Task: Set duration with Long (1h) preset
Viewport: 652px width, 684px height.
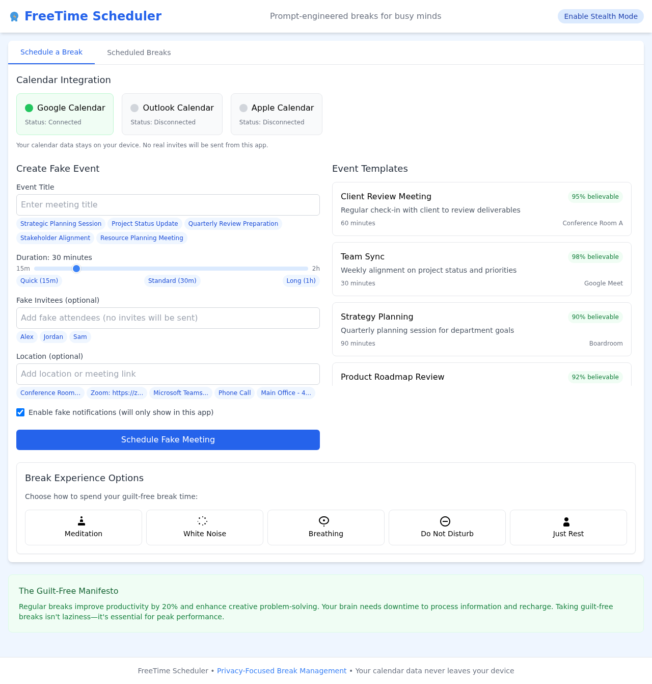Action: coord(301,281)
